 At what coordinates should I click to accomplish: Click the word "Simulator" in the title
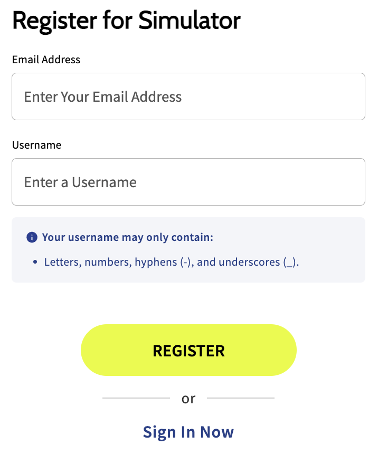point(190,21)
